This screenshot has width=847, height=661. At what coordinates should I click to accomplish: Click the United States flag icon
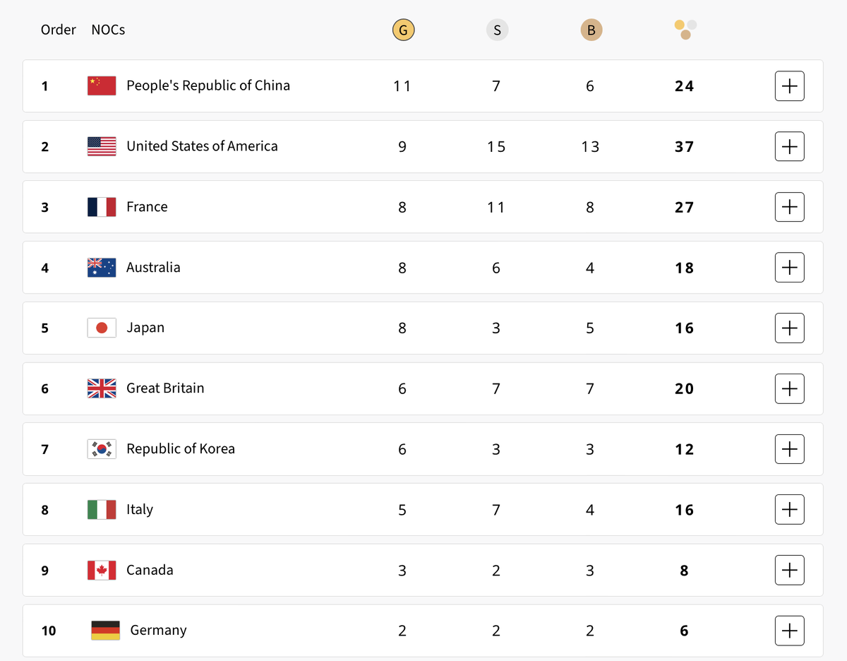pyautogui.click(x=102, y=146)
